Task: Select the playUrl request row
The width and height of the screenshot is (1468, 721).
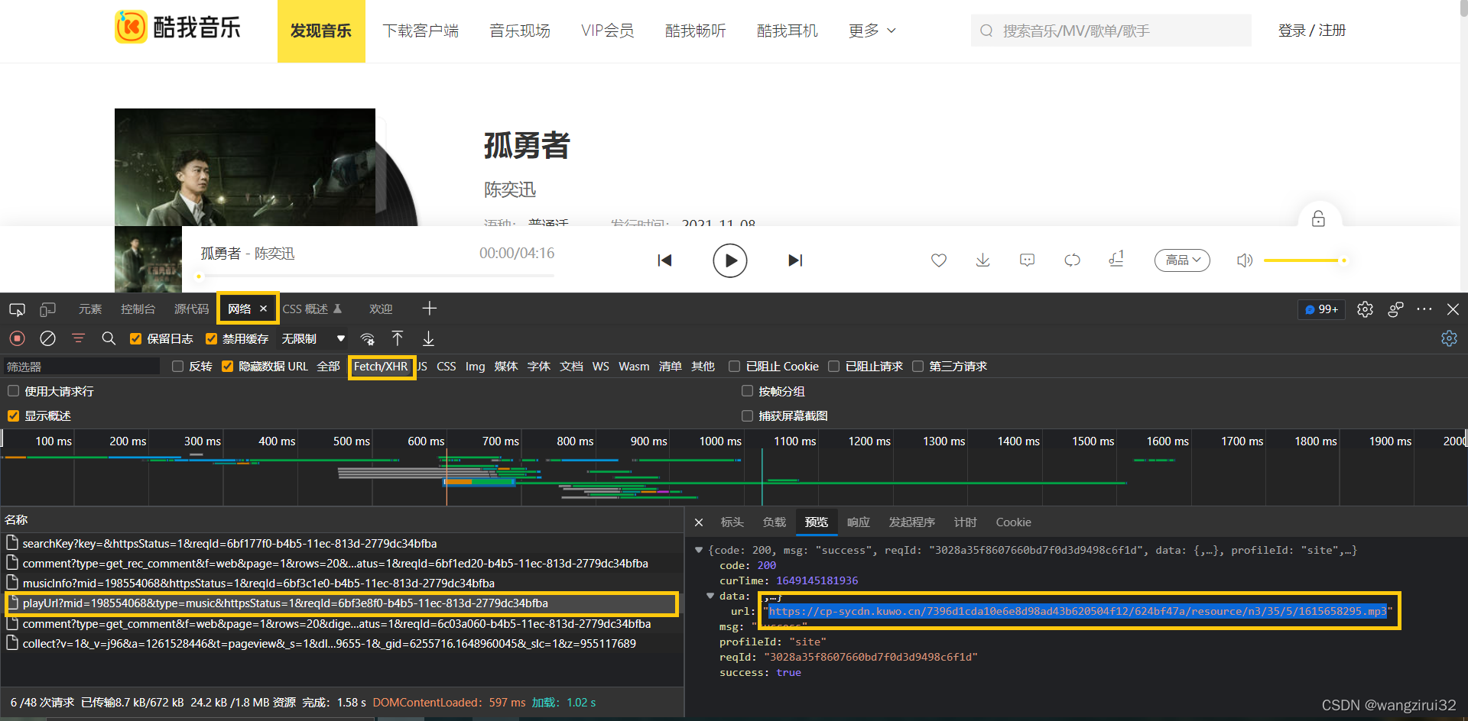Action: [341, 603]
